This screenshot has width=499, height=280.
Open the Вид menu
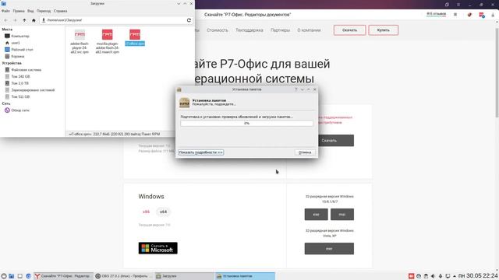(30, 11)
